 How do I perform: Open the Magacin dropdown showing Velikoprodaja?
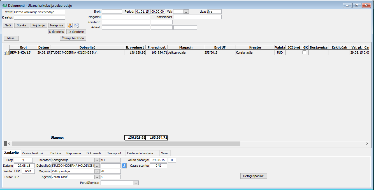(x=97, y=171)
